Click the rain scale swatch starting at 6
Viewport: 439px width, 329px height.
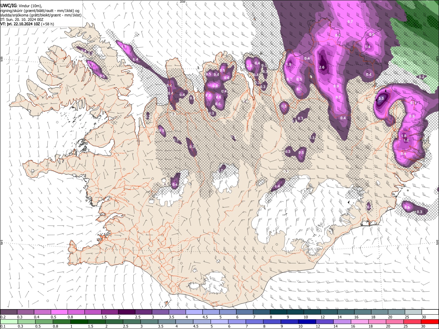pos(237,321)
